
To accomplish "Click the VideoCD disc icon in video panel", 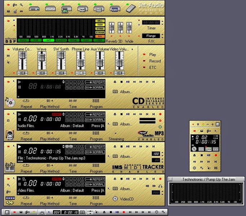I will tap(115, 199).
